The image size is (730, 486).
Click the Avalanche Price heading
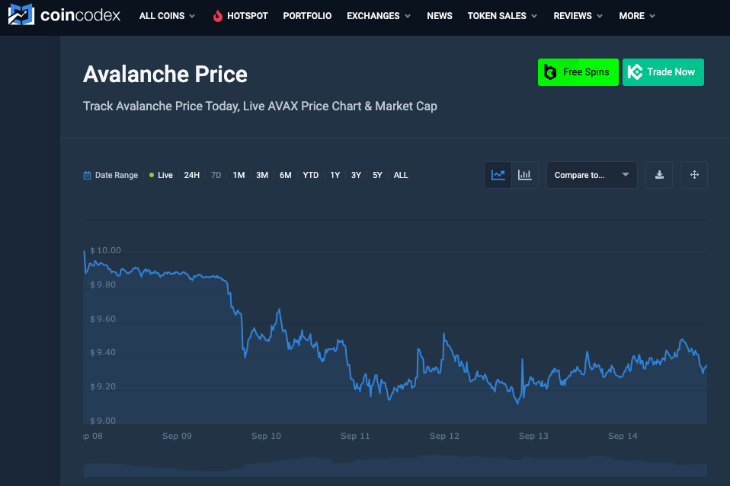pos(165,75)
